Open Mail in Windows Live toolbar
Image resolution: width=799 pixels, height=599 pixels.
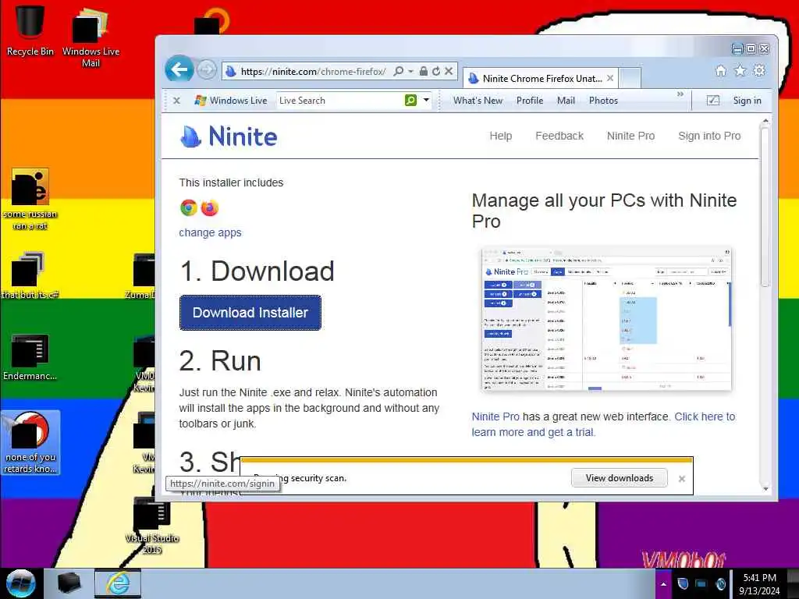566,101
